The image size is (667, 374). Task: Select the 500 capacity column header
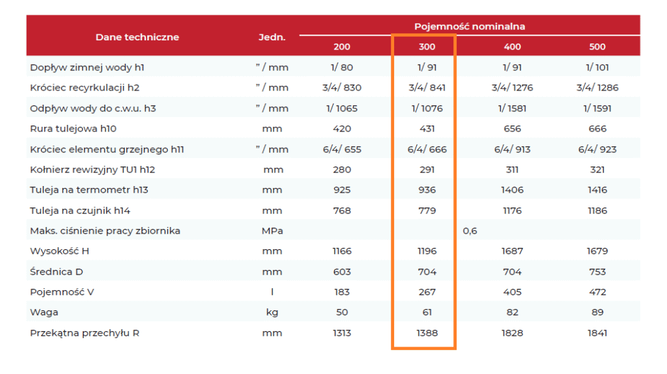point(597,47)
